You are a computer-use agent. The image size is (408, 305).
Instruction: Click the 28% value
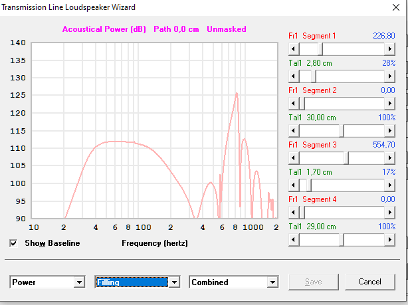[389, 63]
